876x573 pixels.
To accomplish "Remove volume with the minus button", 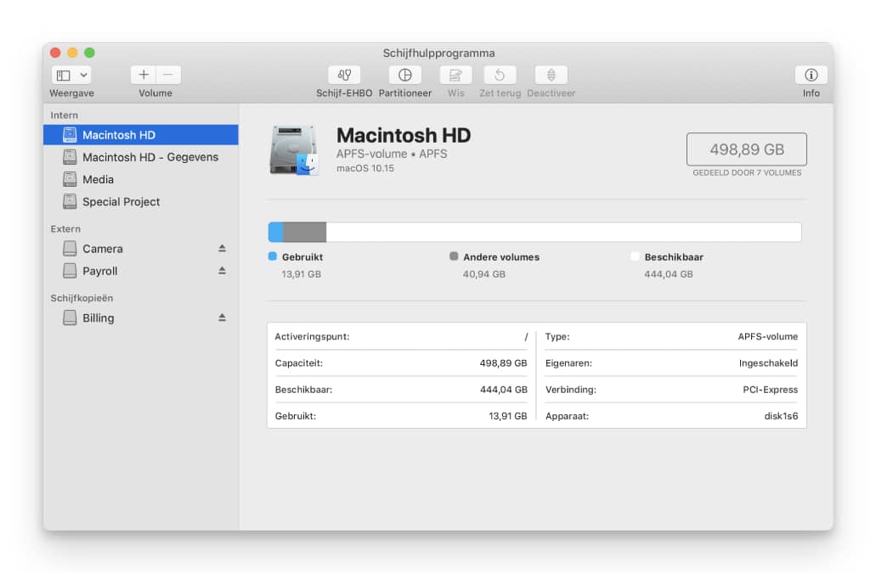I will [168, 75].
